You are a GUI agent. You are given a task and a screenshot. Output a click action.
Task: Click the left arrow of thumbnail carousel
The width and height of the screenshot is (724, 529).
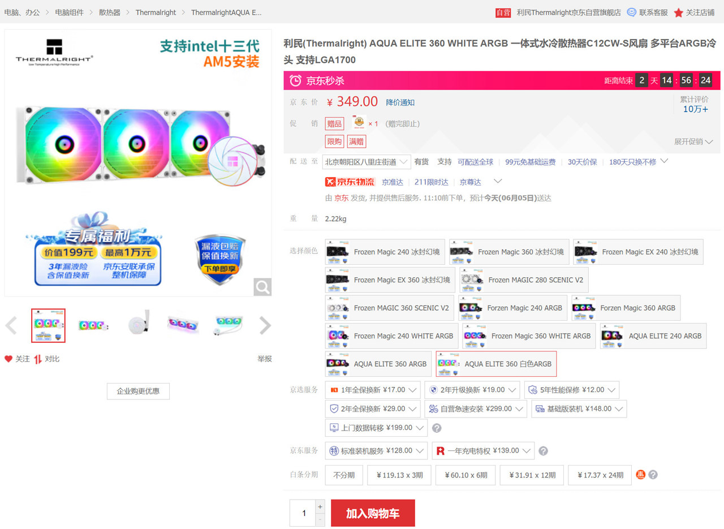click(11, 325)
